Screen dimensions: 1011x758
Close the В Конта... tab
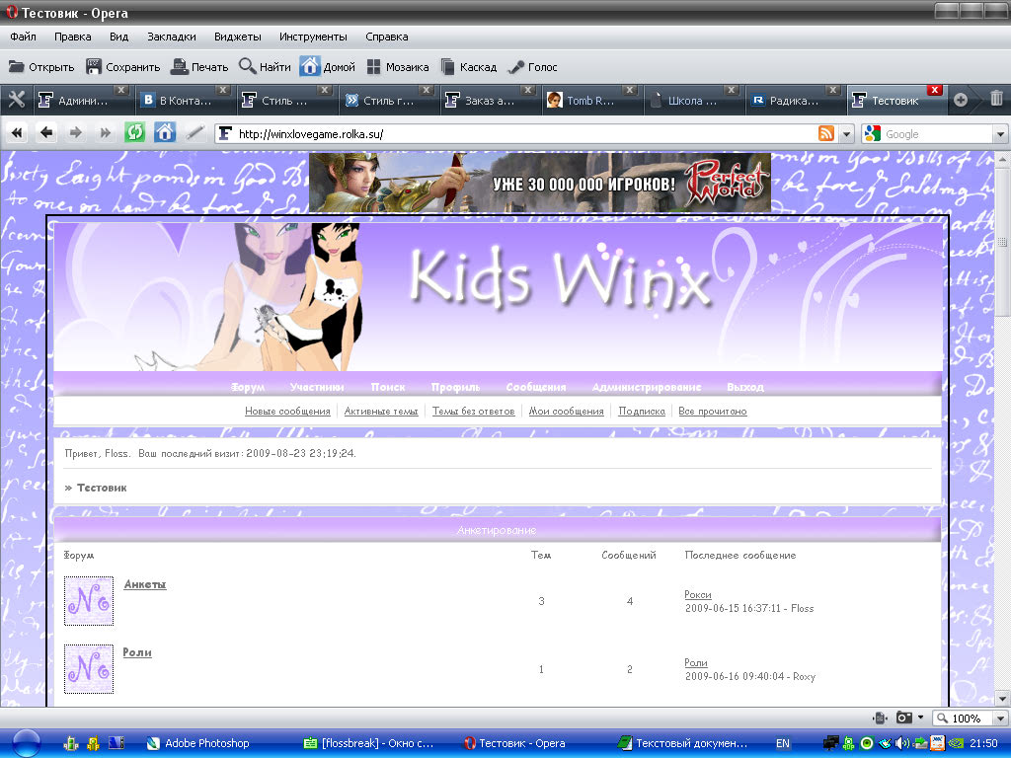click(x=222, y=90)
